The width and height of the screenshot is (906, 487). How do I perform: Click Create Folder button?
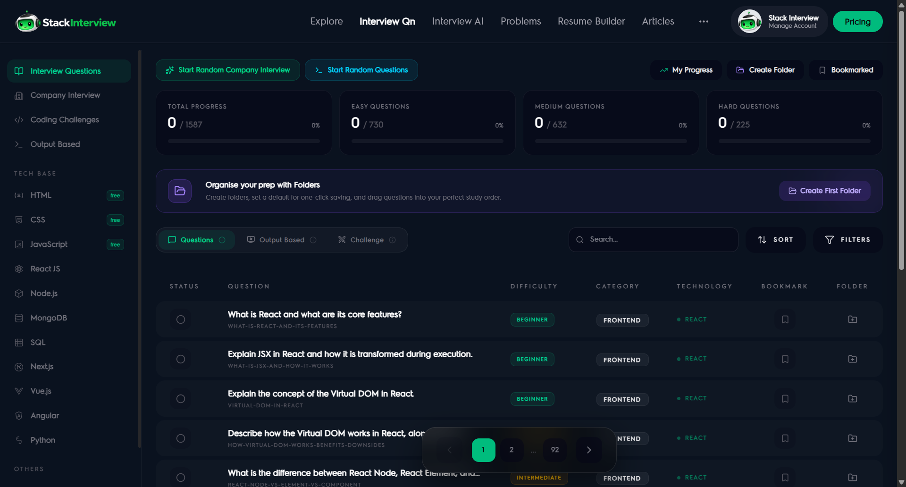click(765, 70)
